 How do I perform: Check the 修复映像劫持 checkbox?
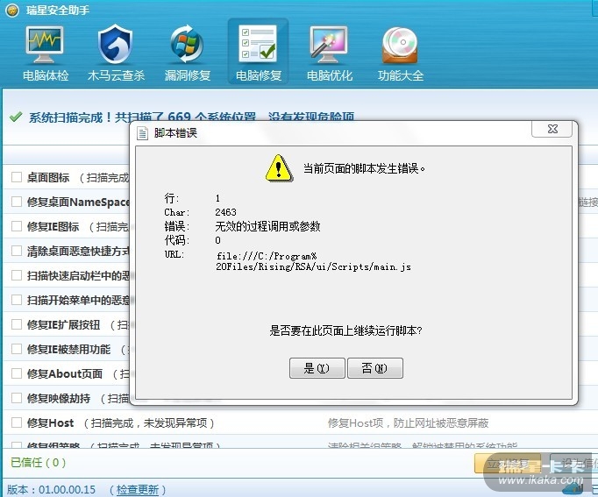point(17,398)
